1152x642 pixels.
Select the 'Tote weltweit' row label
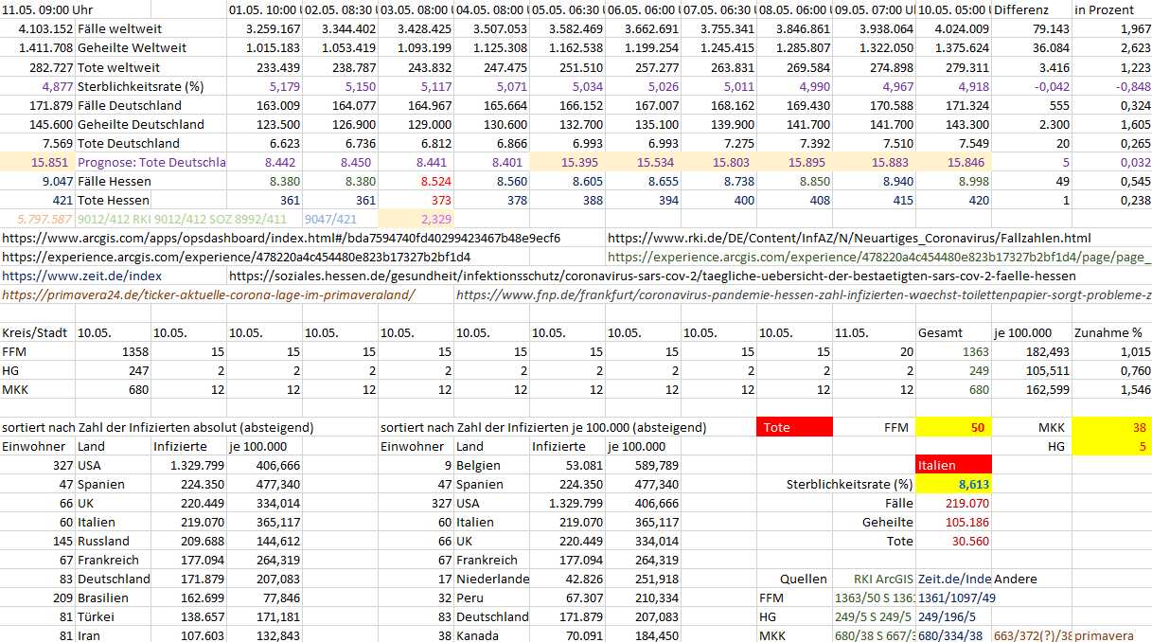pos(118,67)
